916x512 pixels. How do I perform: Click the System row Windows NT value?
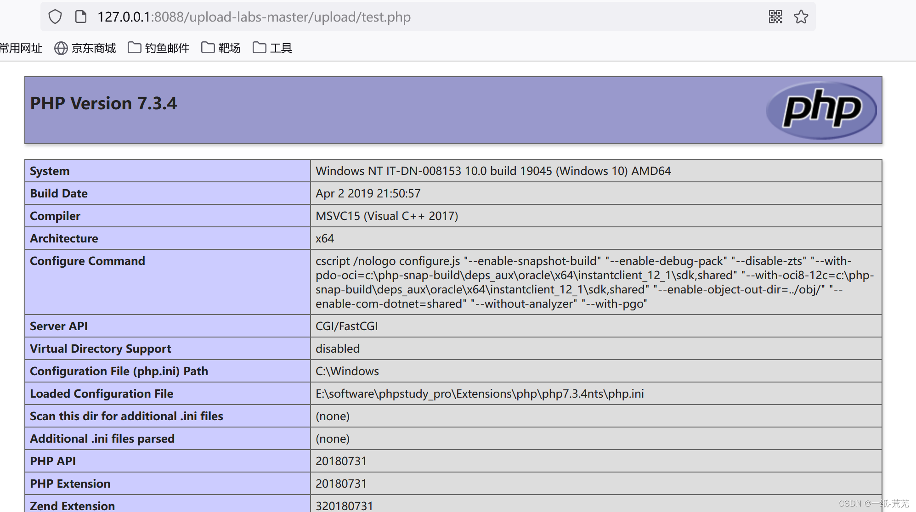click(x=493, y=171)
